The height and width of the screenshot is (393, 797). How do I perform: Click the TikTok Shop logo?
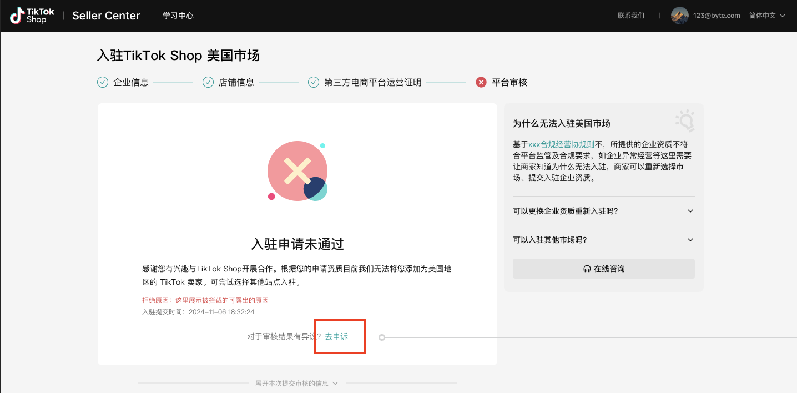(x=31, y=15)
